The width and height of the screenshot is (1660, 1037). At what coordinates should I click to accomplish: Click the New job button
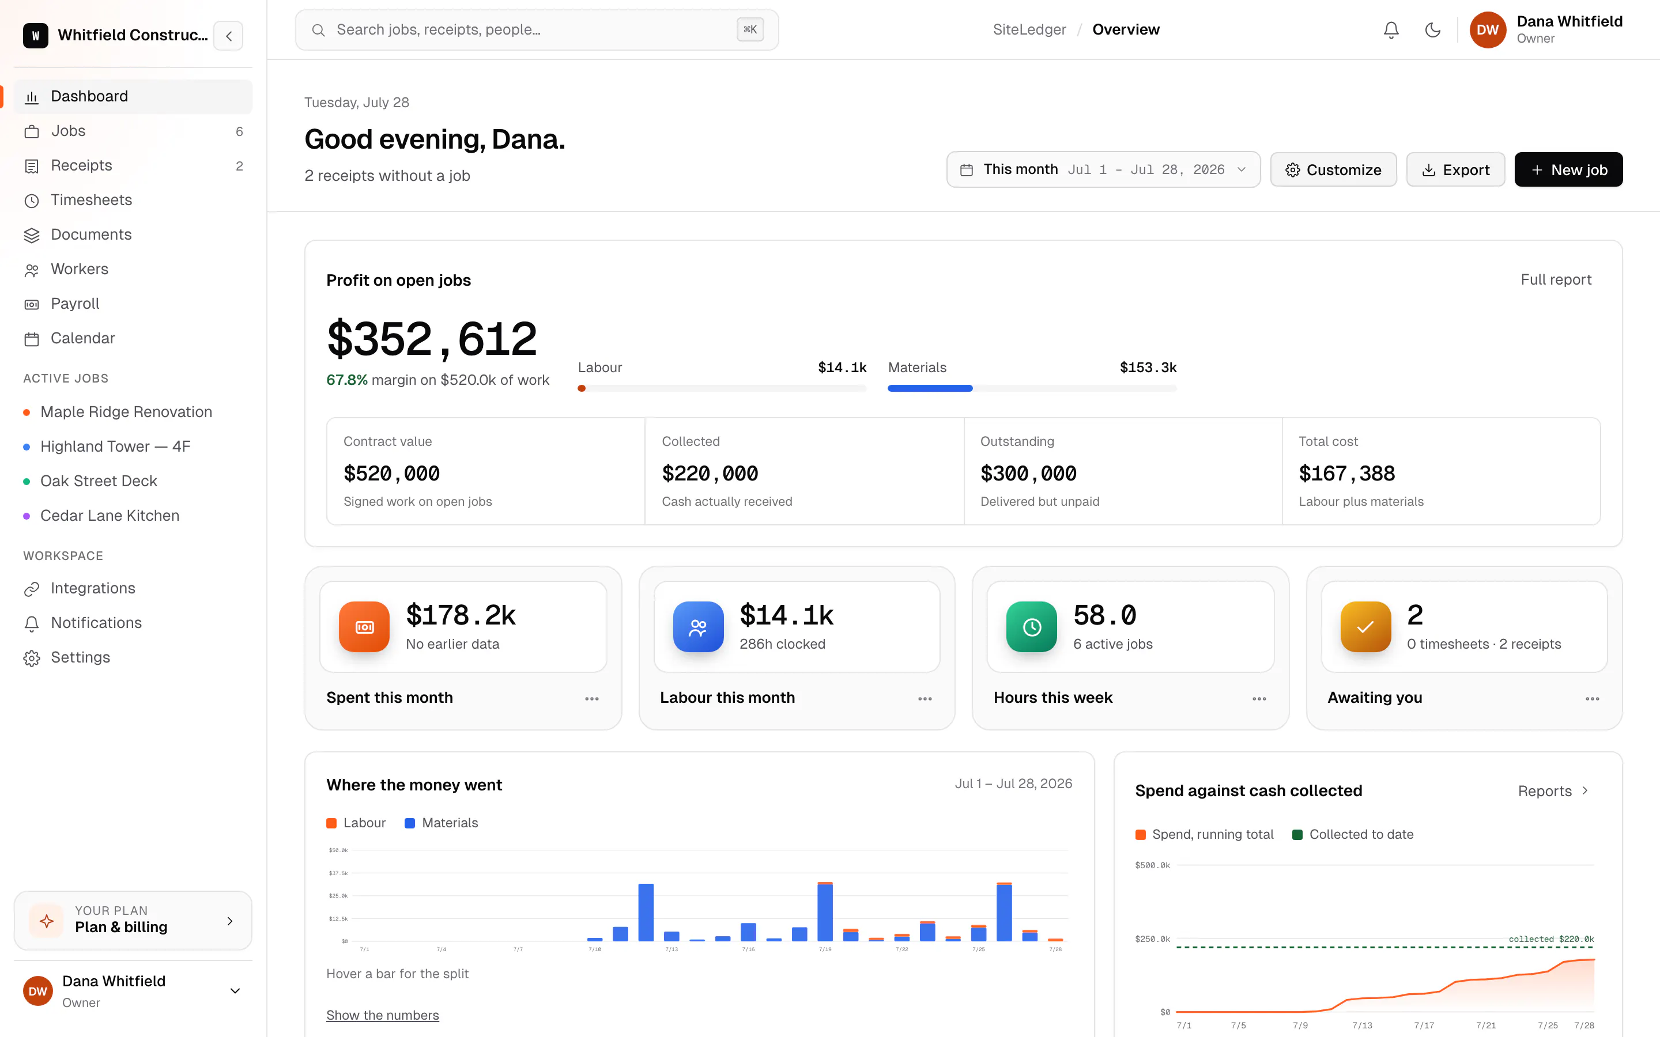pos(1568,169)
